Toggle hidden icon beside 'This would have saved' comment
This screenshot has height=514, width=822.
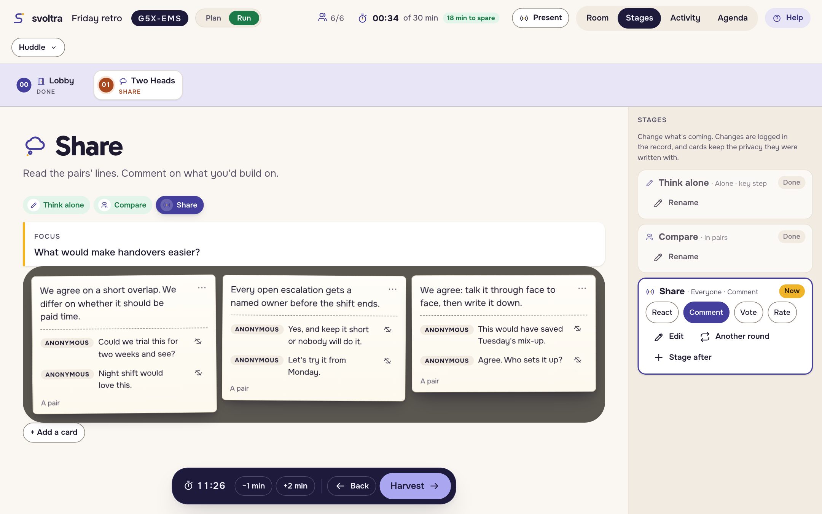pyautogui.click(x=578, y=329)
